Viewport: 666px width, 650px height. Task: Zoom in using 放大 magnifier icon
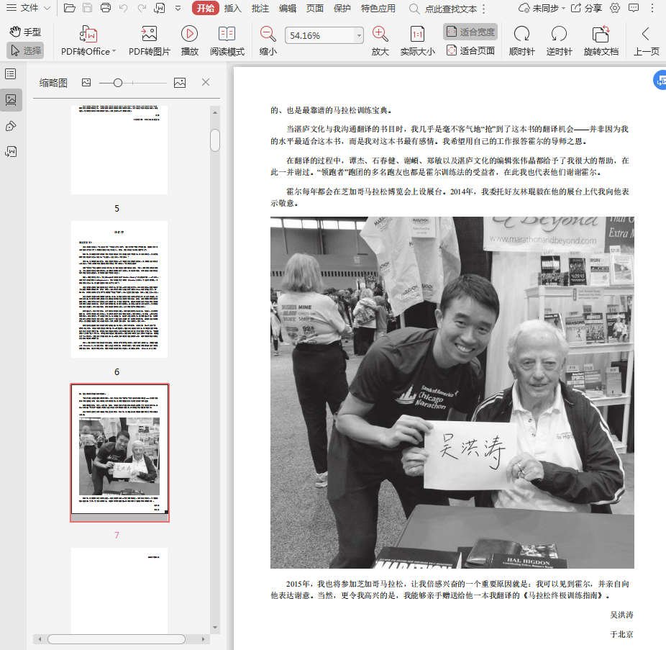[380, 35]
